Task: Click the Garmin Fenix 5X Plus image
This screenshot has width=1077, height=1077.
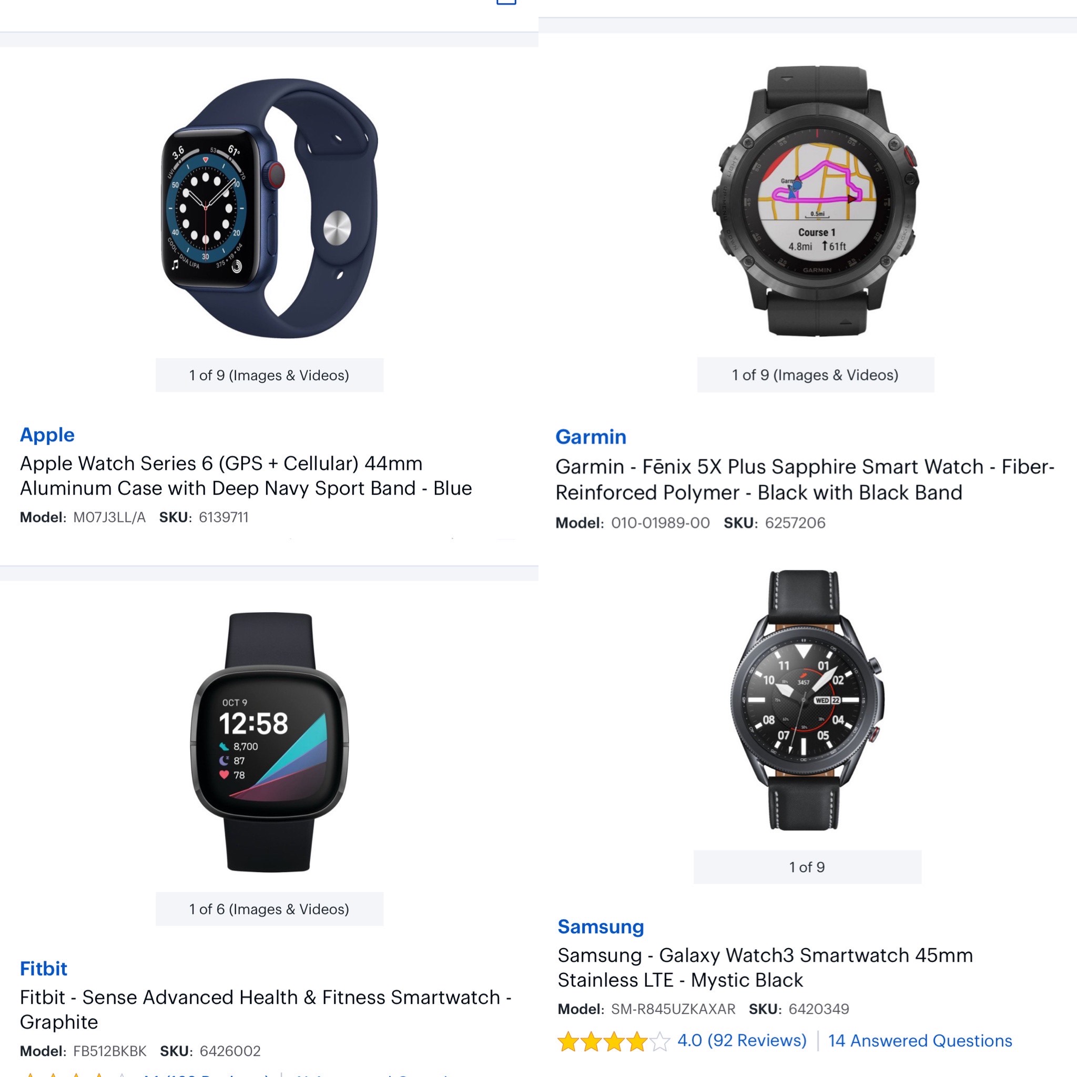Action: (815, 201)
